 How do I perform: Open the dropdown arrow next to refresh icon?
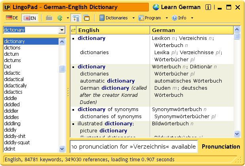[68, 18]
